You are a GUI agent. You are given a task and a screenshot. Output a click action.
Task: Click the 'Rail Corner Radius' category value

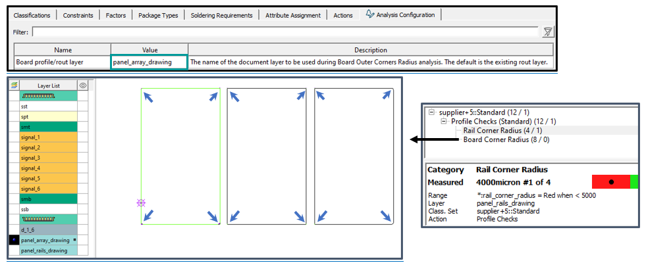pyautogui.click(x=512, y=170)
